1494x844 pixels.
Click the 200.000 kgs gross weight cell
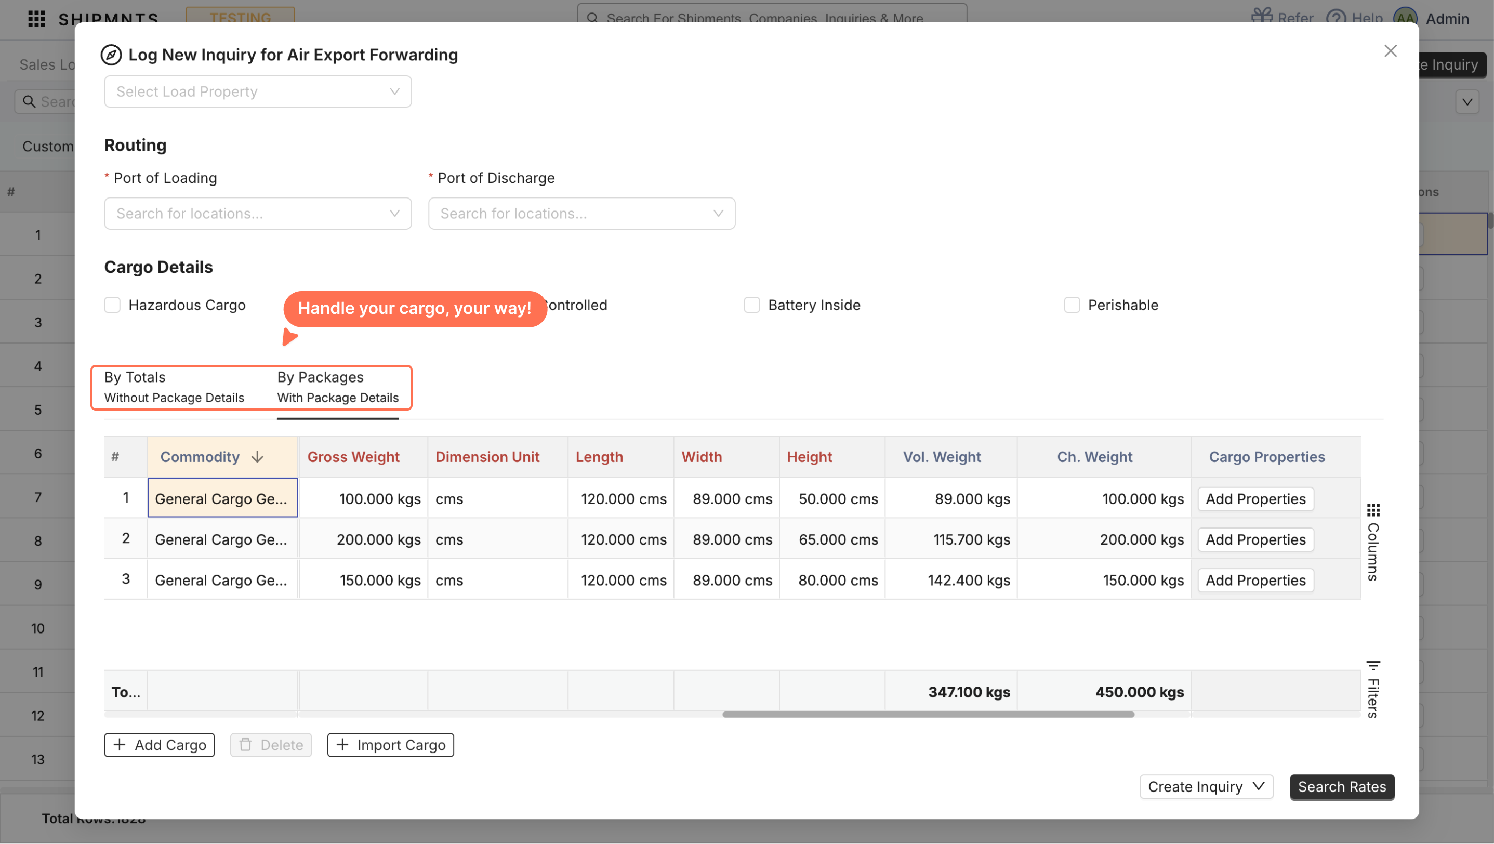pyautogui.click(x=363, y=539)
